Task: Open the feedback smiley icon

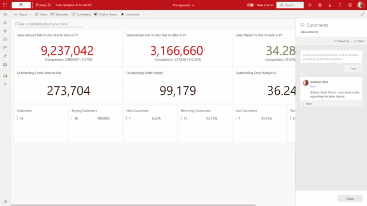Action: pyautogui.click(x=350, y=5)
